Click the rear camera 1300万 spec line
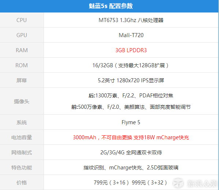This screenshot has height=190, width=219. point(131,96)
